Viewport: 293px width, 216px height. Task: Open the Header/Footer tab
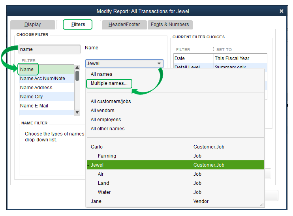(124, 24)
